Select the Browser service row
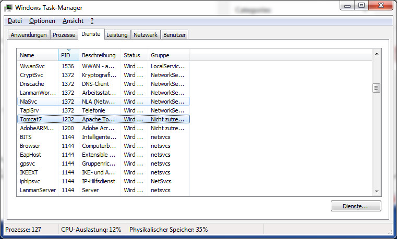This screenshot has height=239, width=397. click(x=103, y=146)
